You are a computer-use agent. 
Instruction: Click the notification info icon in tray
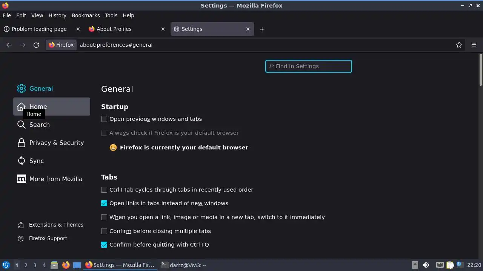[x=460, y=265]
